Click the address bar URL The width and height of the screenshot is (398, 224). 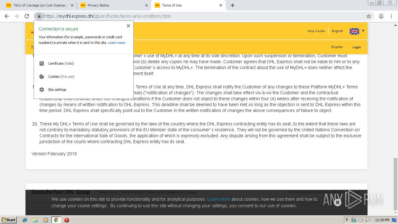point(107,16)
